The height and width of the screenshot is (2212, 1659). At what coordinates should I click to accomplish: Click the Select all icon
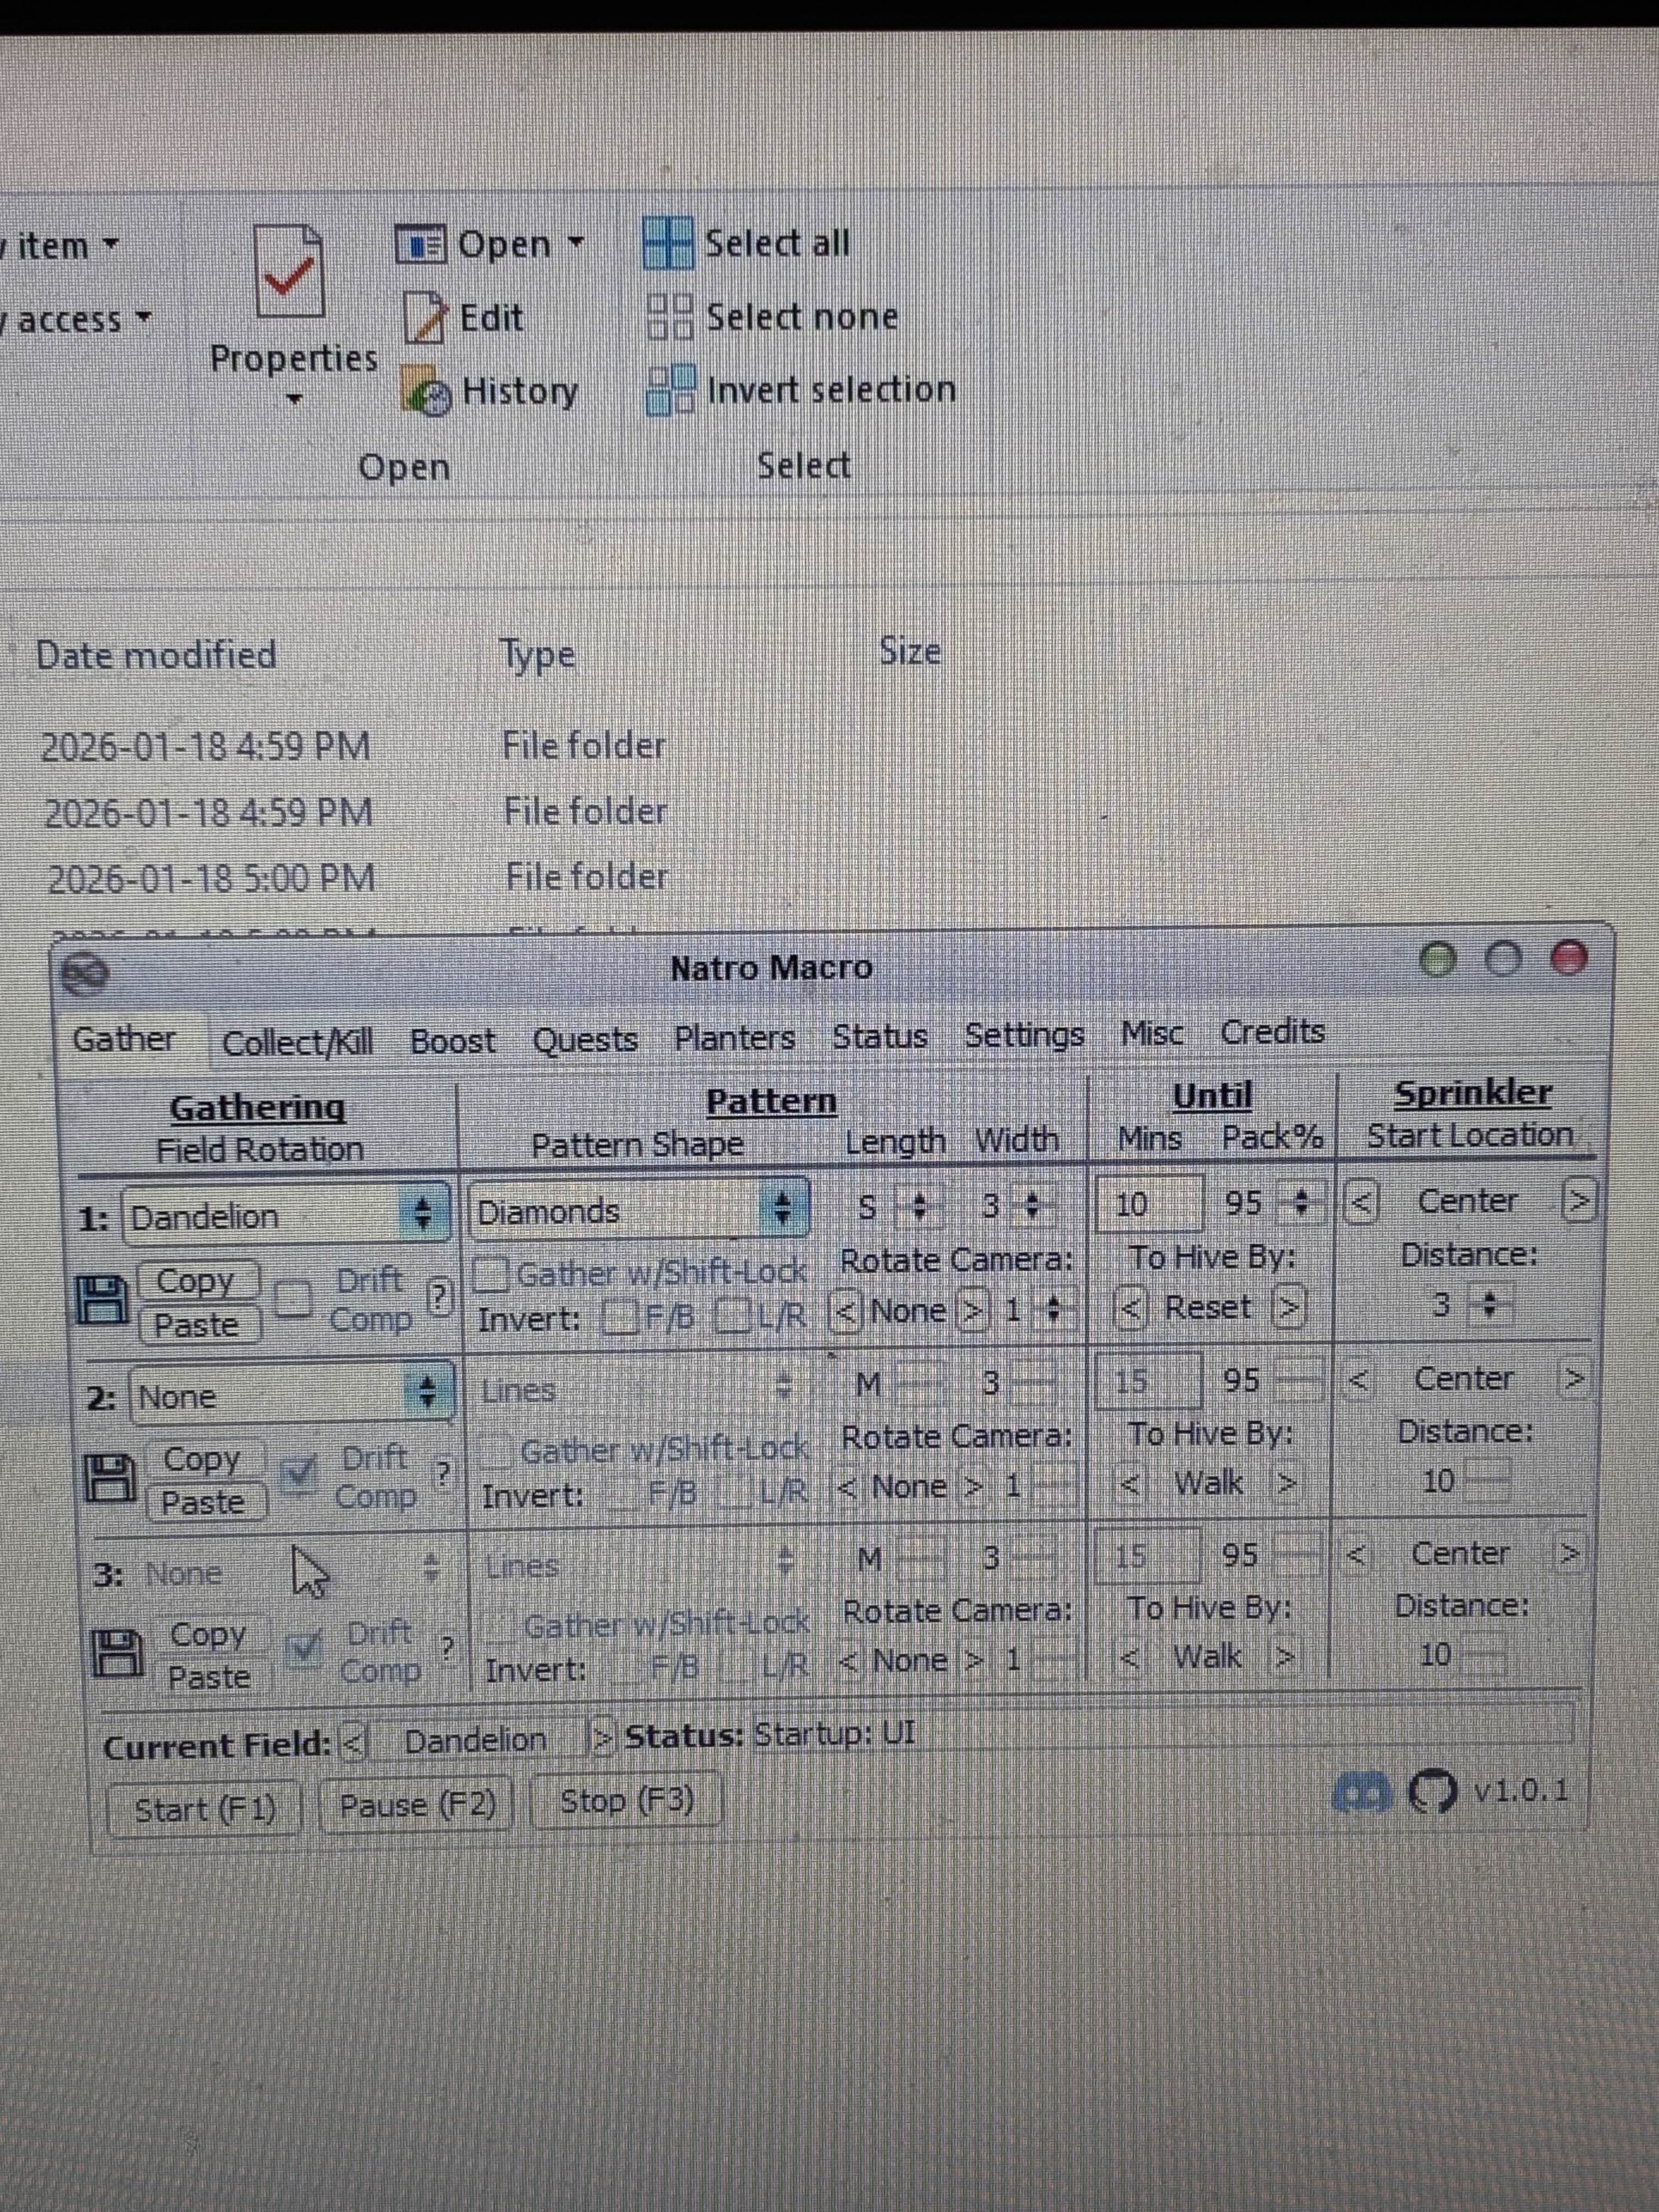[x=667, y=243]
